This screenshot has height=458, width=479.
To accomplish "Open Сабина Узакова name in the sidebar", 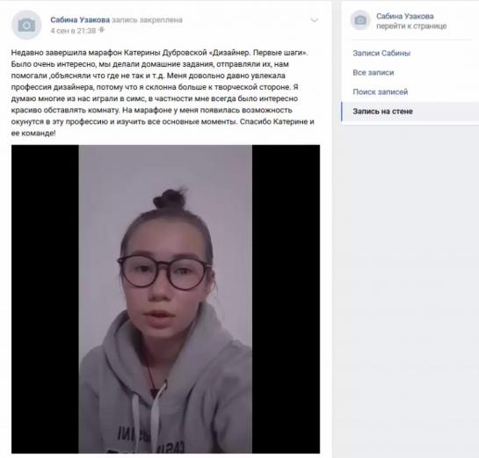I will pyautogui.click(x=405, y=16).
